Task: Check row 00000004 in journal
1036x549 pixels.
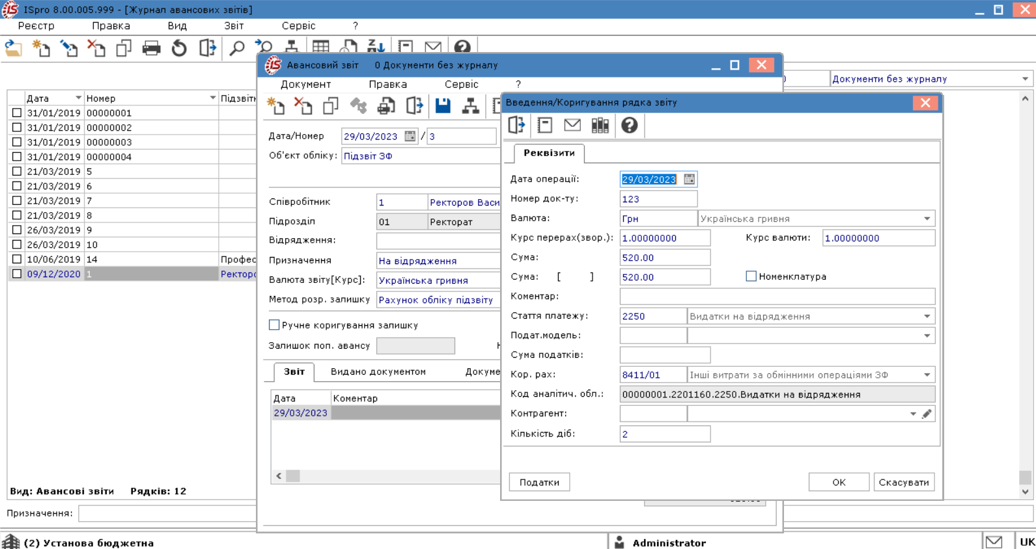Action: (17, 157)
